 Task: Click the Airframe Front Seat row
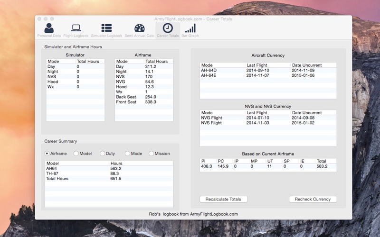(144, 102)
